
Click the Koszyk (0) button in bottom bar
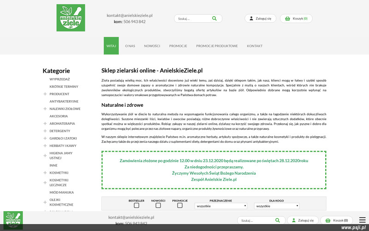point(337,220)
